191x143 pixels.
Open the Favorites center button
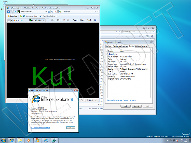pyautogui.click(x=12, y=16)
